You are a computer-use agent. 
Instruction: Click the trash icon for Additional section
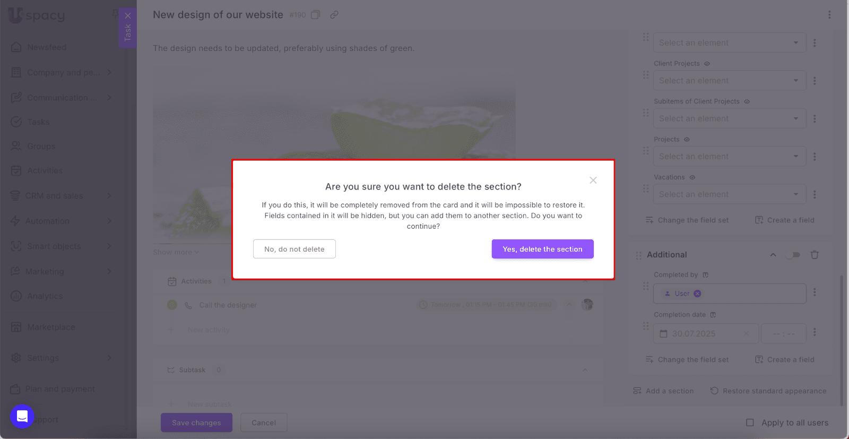(815, 255)
